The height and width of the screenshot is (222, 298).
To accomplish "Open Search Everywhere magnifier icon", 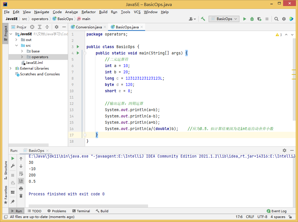I will 276,19.
